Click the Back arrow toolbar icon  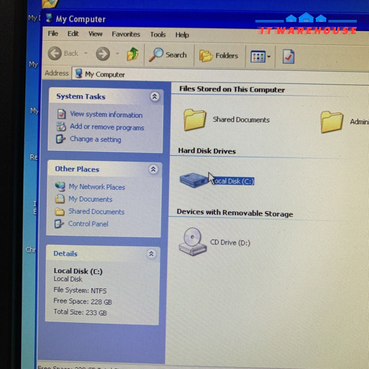click(55, 54)
